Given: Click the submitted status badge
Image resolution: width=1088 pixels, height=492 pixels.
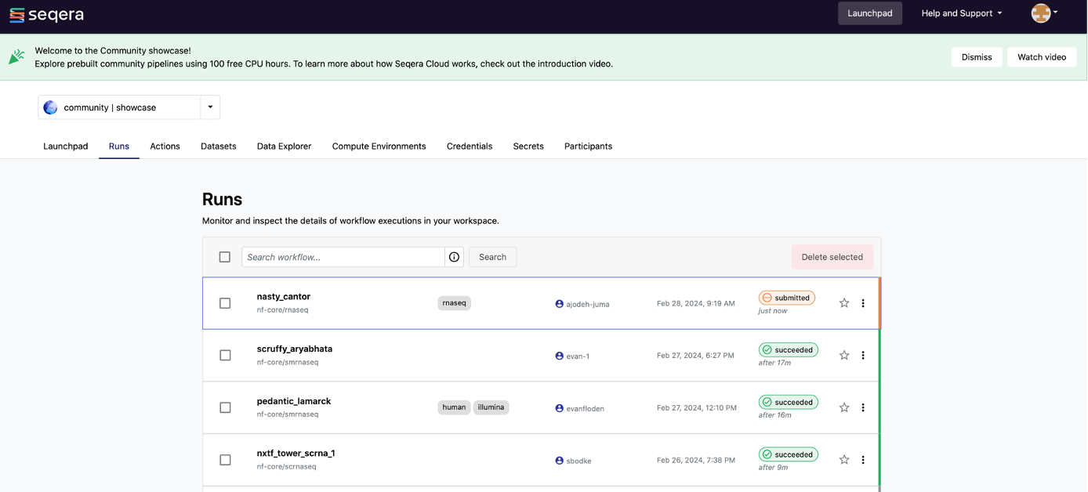Looking at the screenshot, I should [787, 298].
